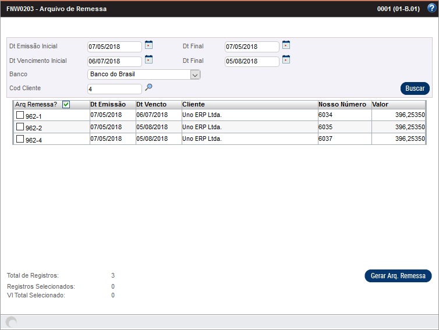Check the box for row 962-2

tap(20, 127)
